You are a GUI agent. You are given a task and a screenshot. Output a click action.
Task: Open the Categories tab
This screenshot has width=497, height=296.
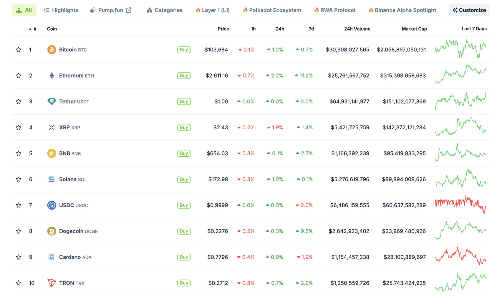pos(165,10)
